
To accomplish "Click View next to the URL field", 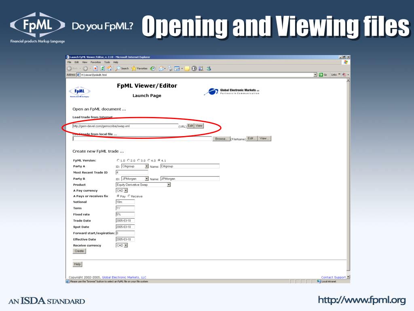I will point(199,126).
